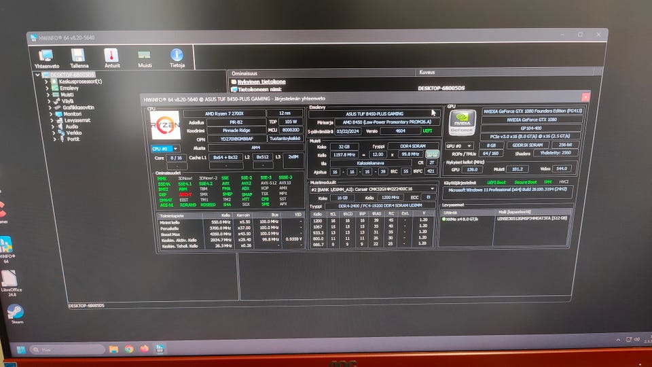Click the Pinnacle Ridge codename field
Image resolution: width=652 pixels, height=367 pixels.
(236, 130)
